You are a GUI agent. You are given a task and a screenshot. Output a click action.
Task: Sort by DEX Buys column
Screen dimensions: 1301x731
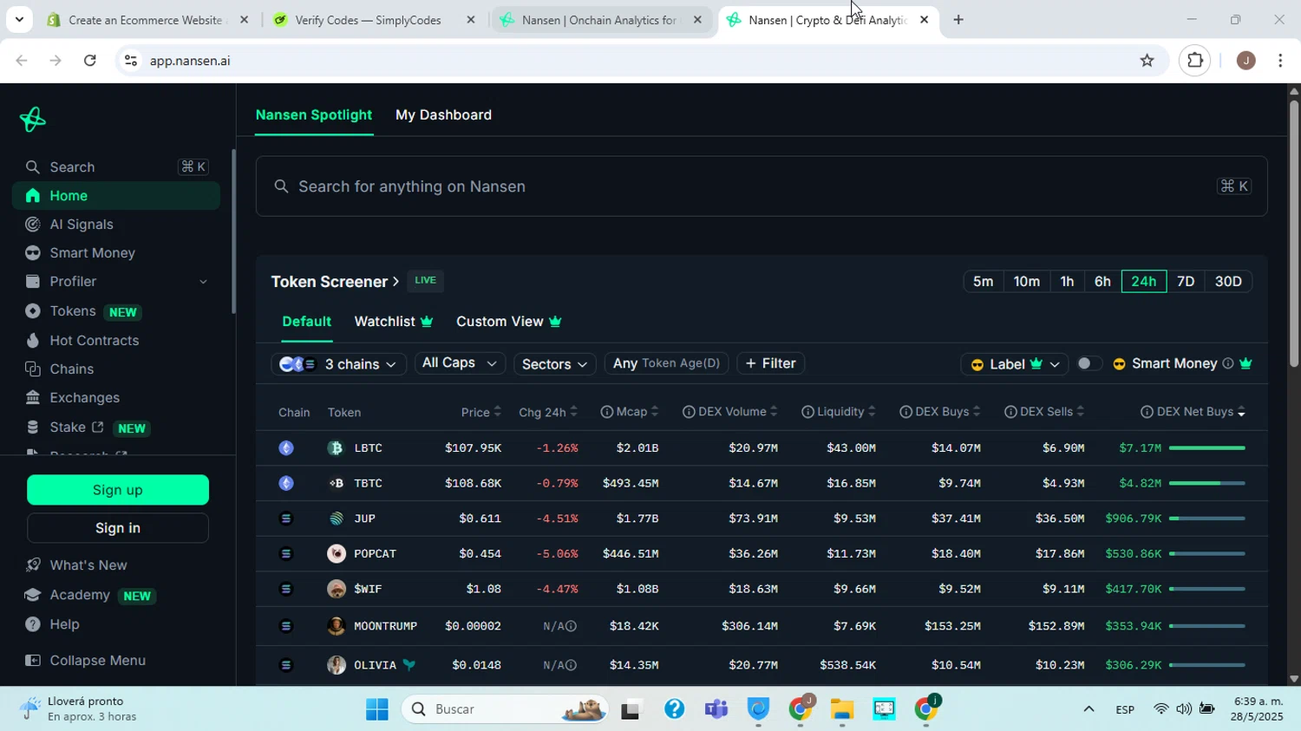tap(940, 412)
